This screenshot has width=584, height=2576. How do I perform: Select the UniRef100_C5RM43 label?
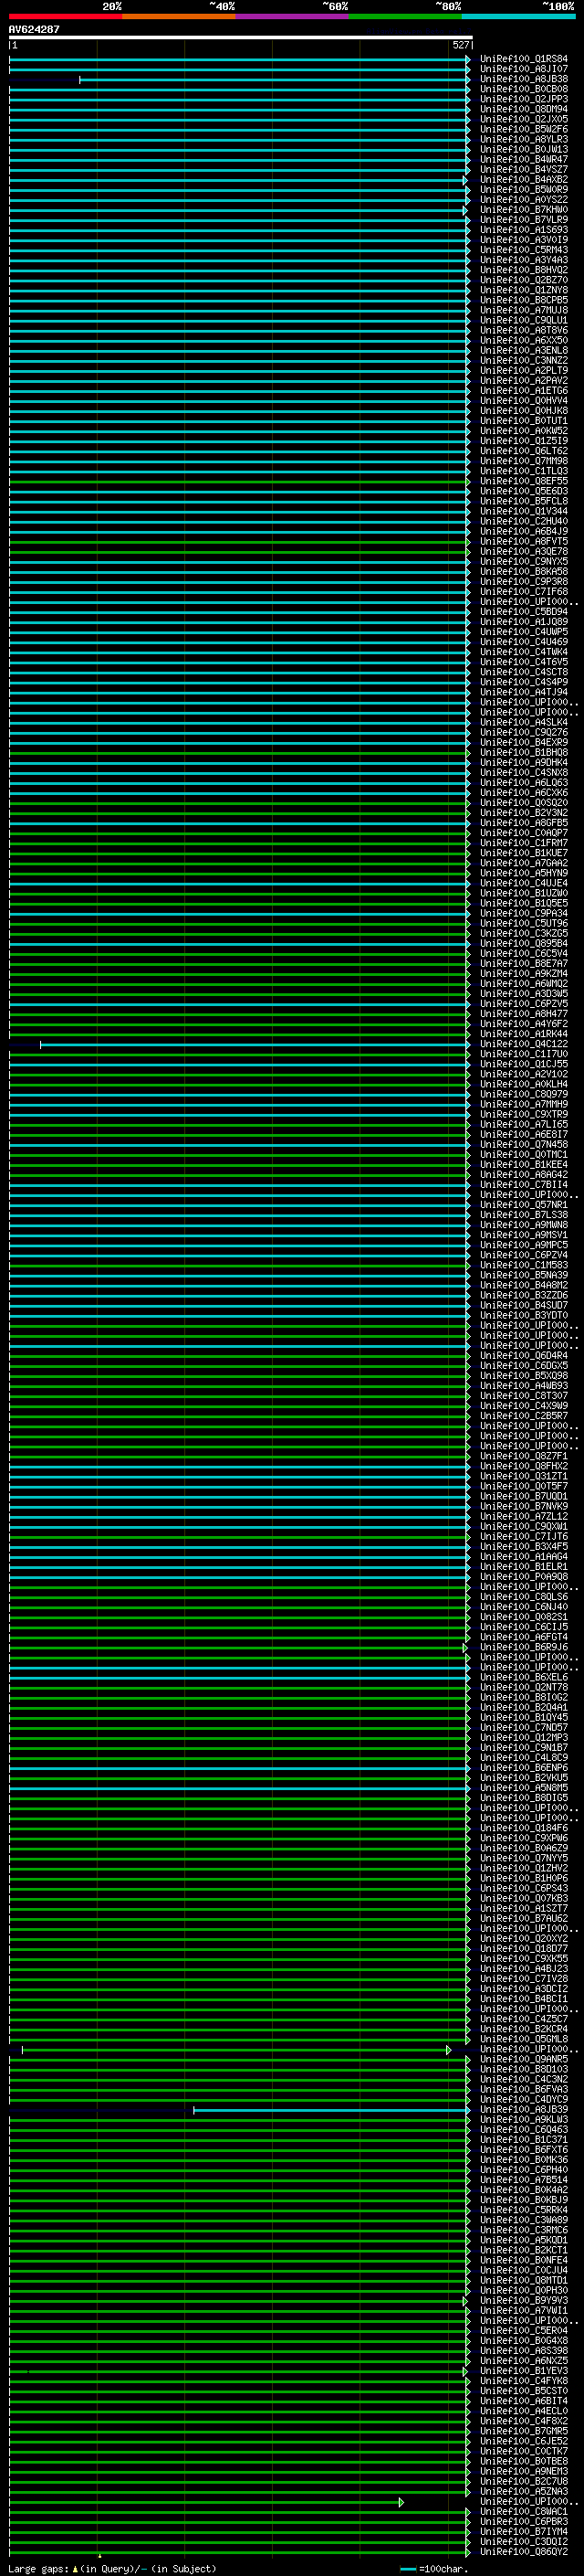(x=523, y=250)
